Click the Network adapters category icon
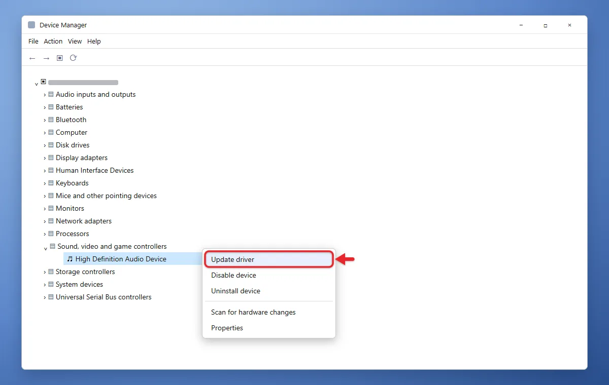The image size is (609, 385). click(x=51, y=221)
